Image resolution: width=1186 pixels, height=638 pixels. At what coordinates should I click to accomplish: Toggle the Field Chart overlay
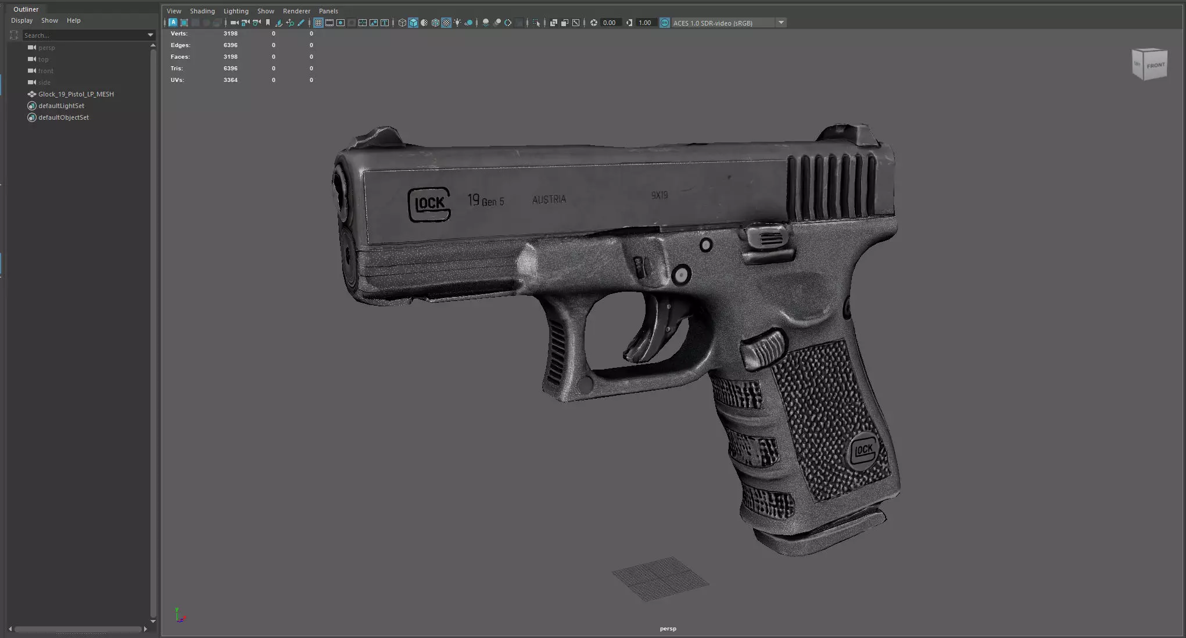pyautogui.click(x=362, y=23)
